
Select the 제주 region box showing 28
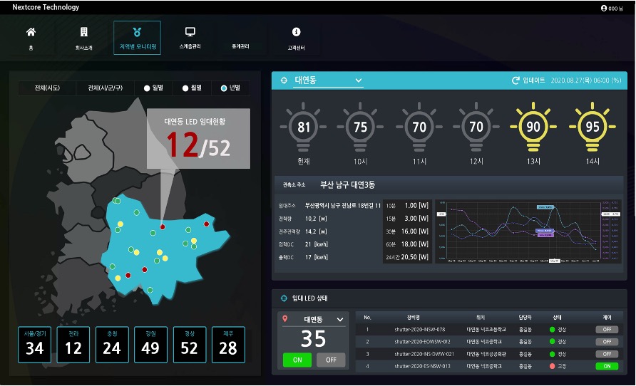coord(228,345)
